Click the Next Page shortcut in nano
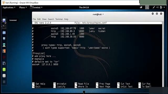This screenshot has height=94, width=168. coord(103,86)
